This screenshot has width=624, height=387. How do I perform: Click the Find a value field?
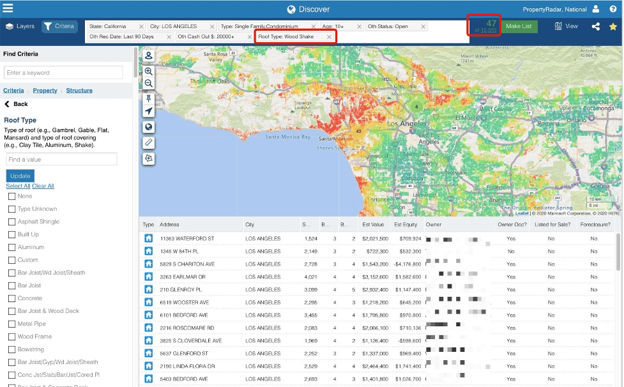tap(61, 159)
